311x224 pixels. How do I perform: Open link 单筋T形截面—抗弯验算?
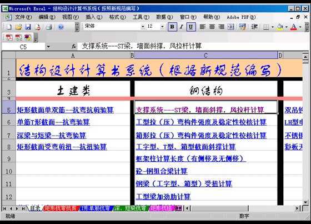[x=53, y=122]
